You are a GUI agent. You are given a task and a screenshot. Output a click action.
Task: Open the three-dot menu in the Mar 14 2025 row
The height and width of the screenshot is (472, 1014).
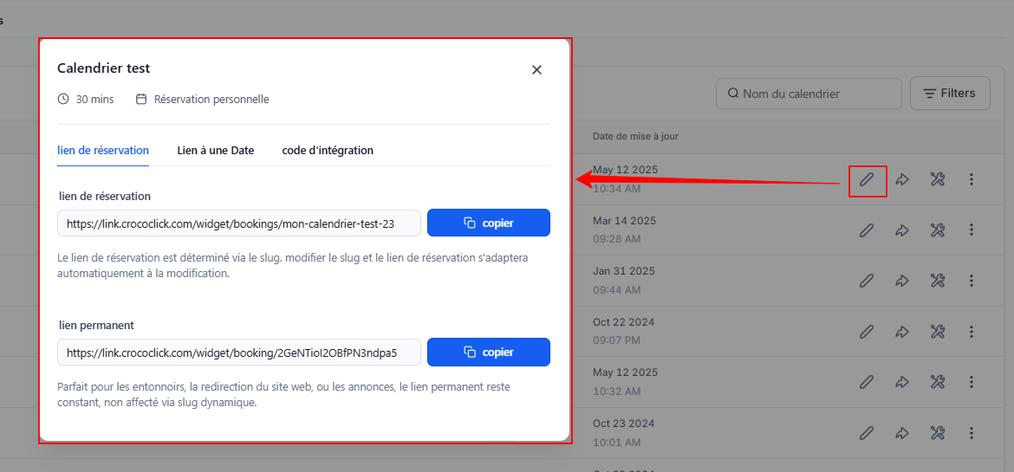pyautogui.click(x=972, y=230)
